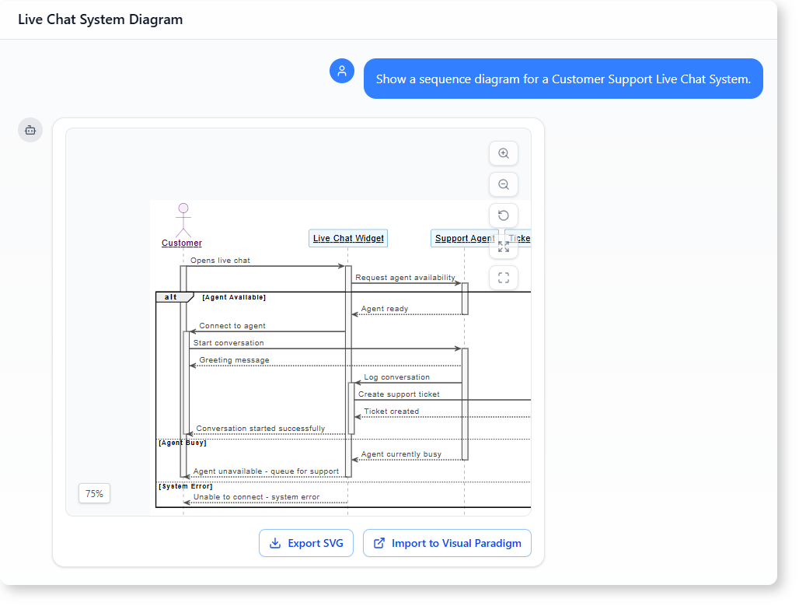Click the zoom in magnifier icon
799x613 pixels.
pyautogui.click(x=503, y=153)
